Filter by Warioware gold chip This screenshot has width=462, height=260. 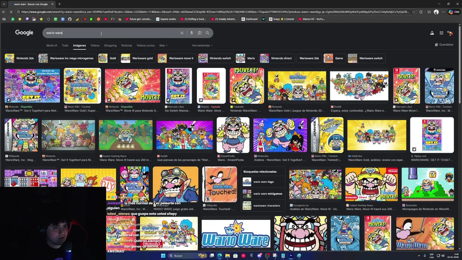[x=138, y=58]
